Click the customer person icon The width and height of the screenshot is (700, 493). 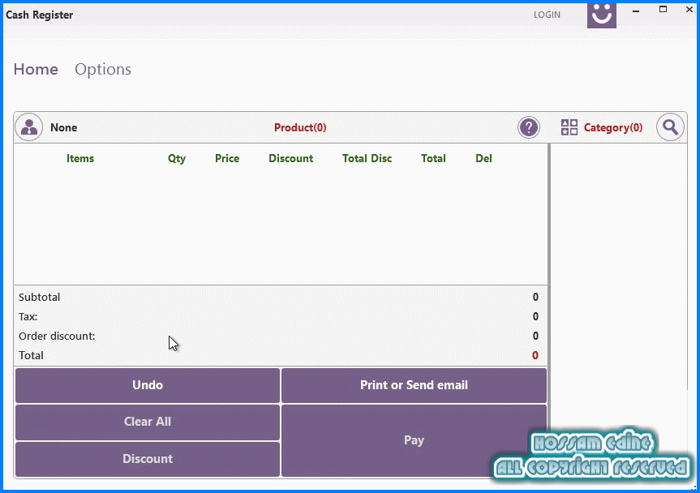point(29,127)
